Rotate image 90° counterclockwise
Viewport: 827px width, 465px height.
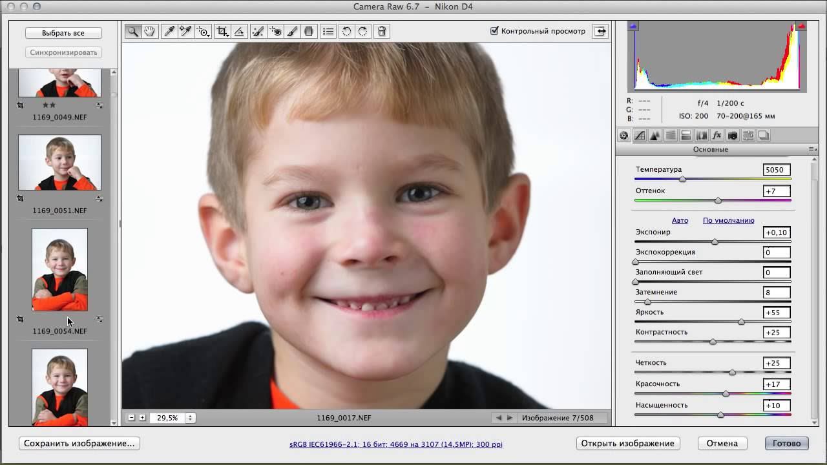pos(346,31)
